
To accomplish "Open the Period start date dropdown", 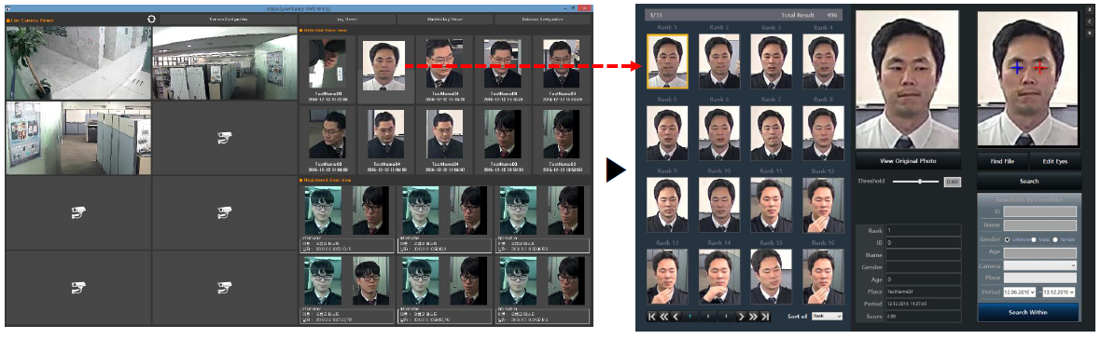I will (1020, 292).
